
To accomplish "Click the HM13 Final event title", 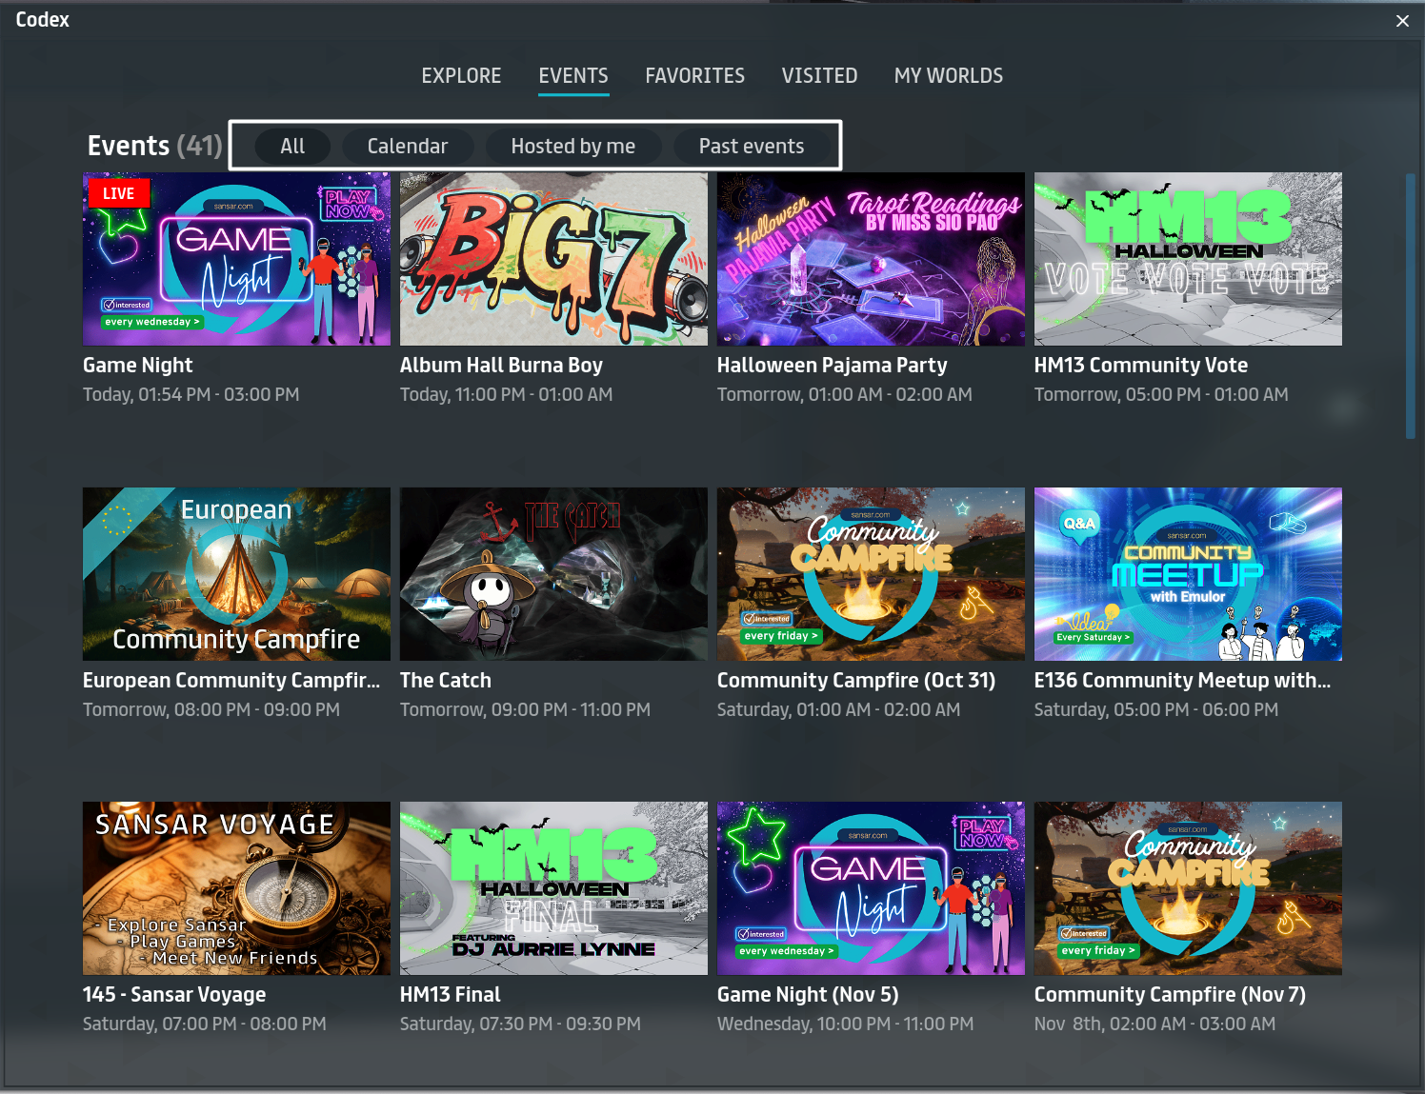I will click(x=450, y=995).
